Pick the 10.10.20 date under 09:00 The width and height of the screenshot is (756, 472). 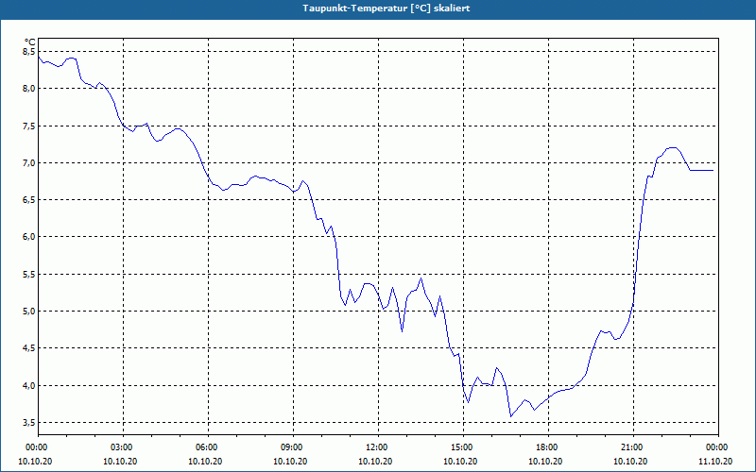tap(290, 462)
